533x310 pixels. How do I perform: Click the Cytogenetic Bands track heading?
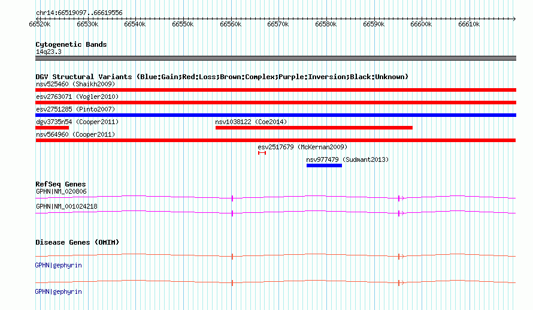point(71,44)
